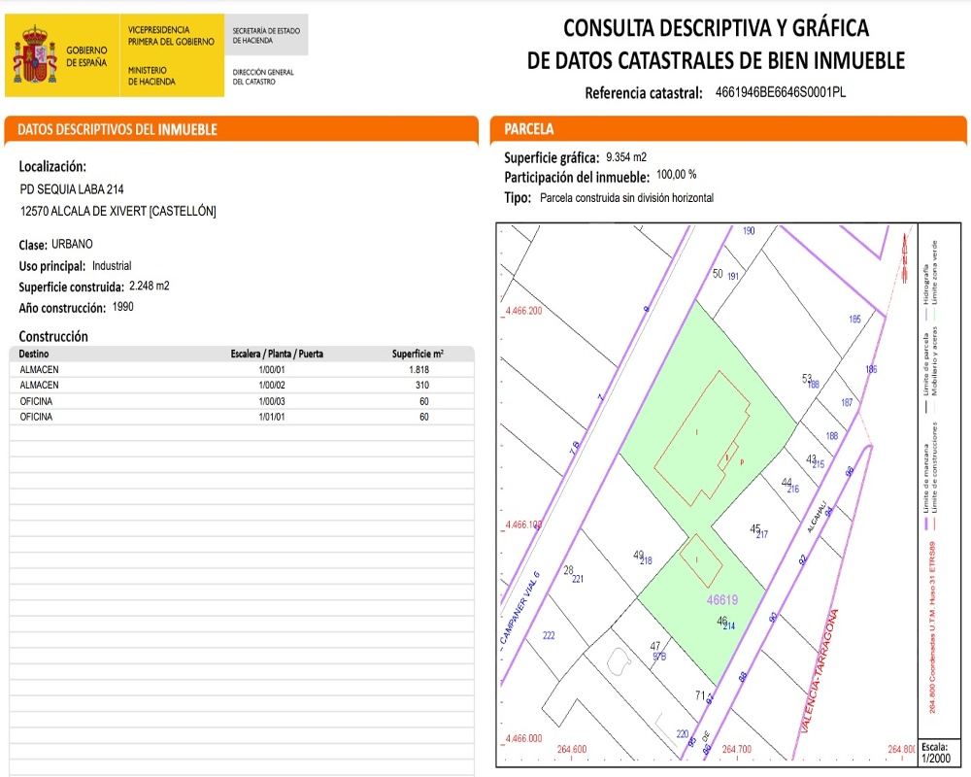Click the Superficie m² column header
The image size is (971, 777).
418,354
